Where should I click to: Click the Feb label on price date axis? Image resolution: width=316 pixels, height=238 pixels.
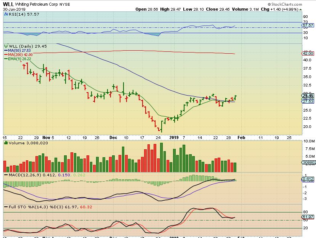pyautogui.click(x=241, y=137)
